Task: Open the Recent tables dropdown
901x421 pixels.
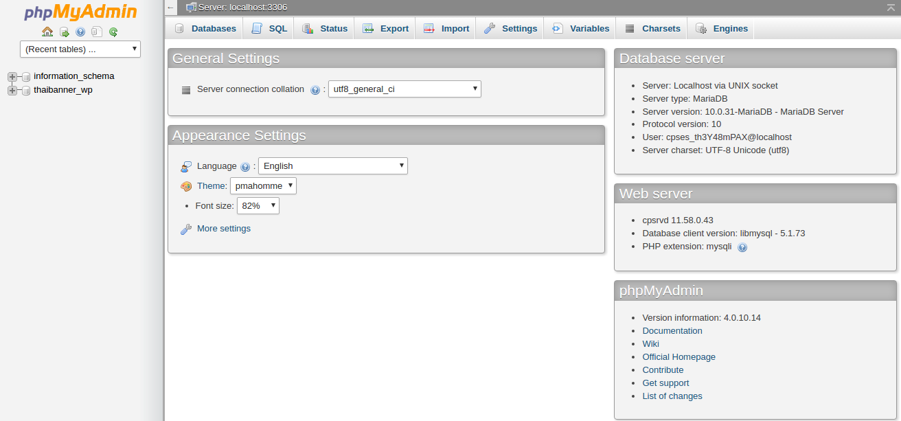Action: pos(80,49)
